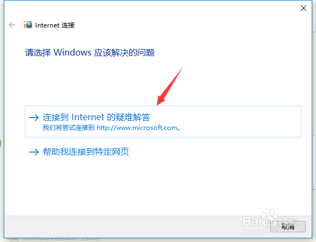Click the Internet 连接 title text
The width and height of the screenshot is (316, 242).
[55, 25]
